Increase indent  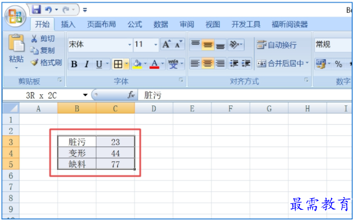click(246, 63)
